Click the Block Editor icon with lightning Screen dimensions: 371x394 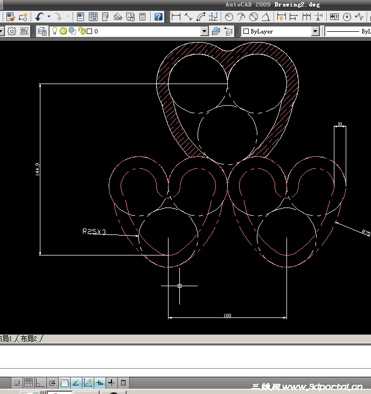coord(23,17)
